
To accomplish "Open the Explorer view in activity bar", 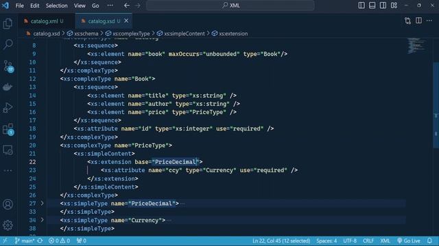I will pos(8,23).
